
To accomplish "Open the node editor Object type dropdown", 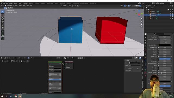I will pyautogui.click(x=8, y=58).
